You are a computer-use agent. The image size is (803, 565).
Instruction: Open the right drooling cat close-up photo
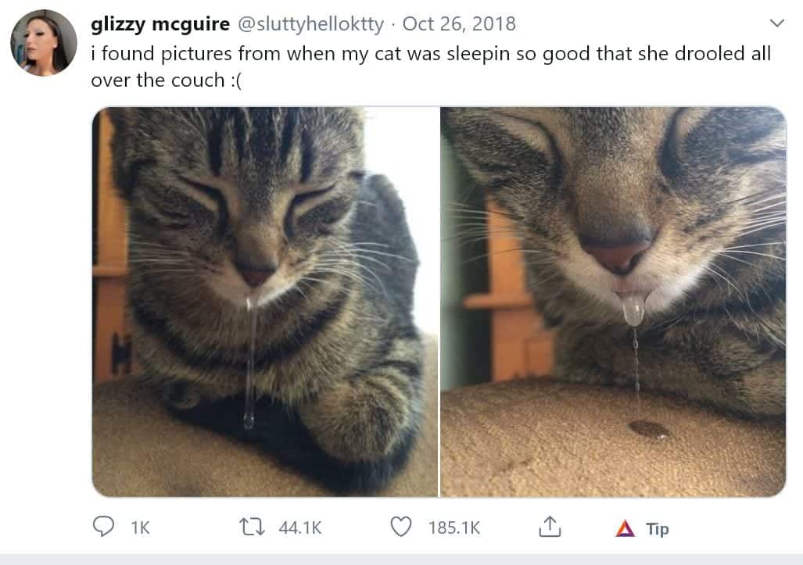pos(613,302)
